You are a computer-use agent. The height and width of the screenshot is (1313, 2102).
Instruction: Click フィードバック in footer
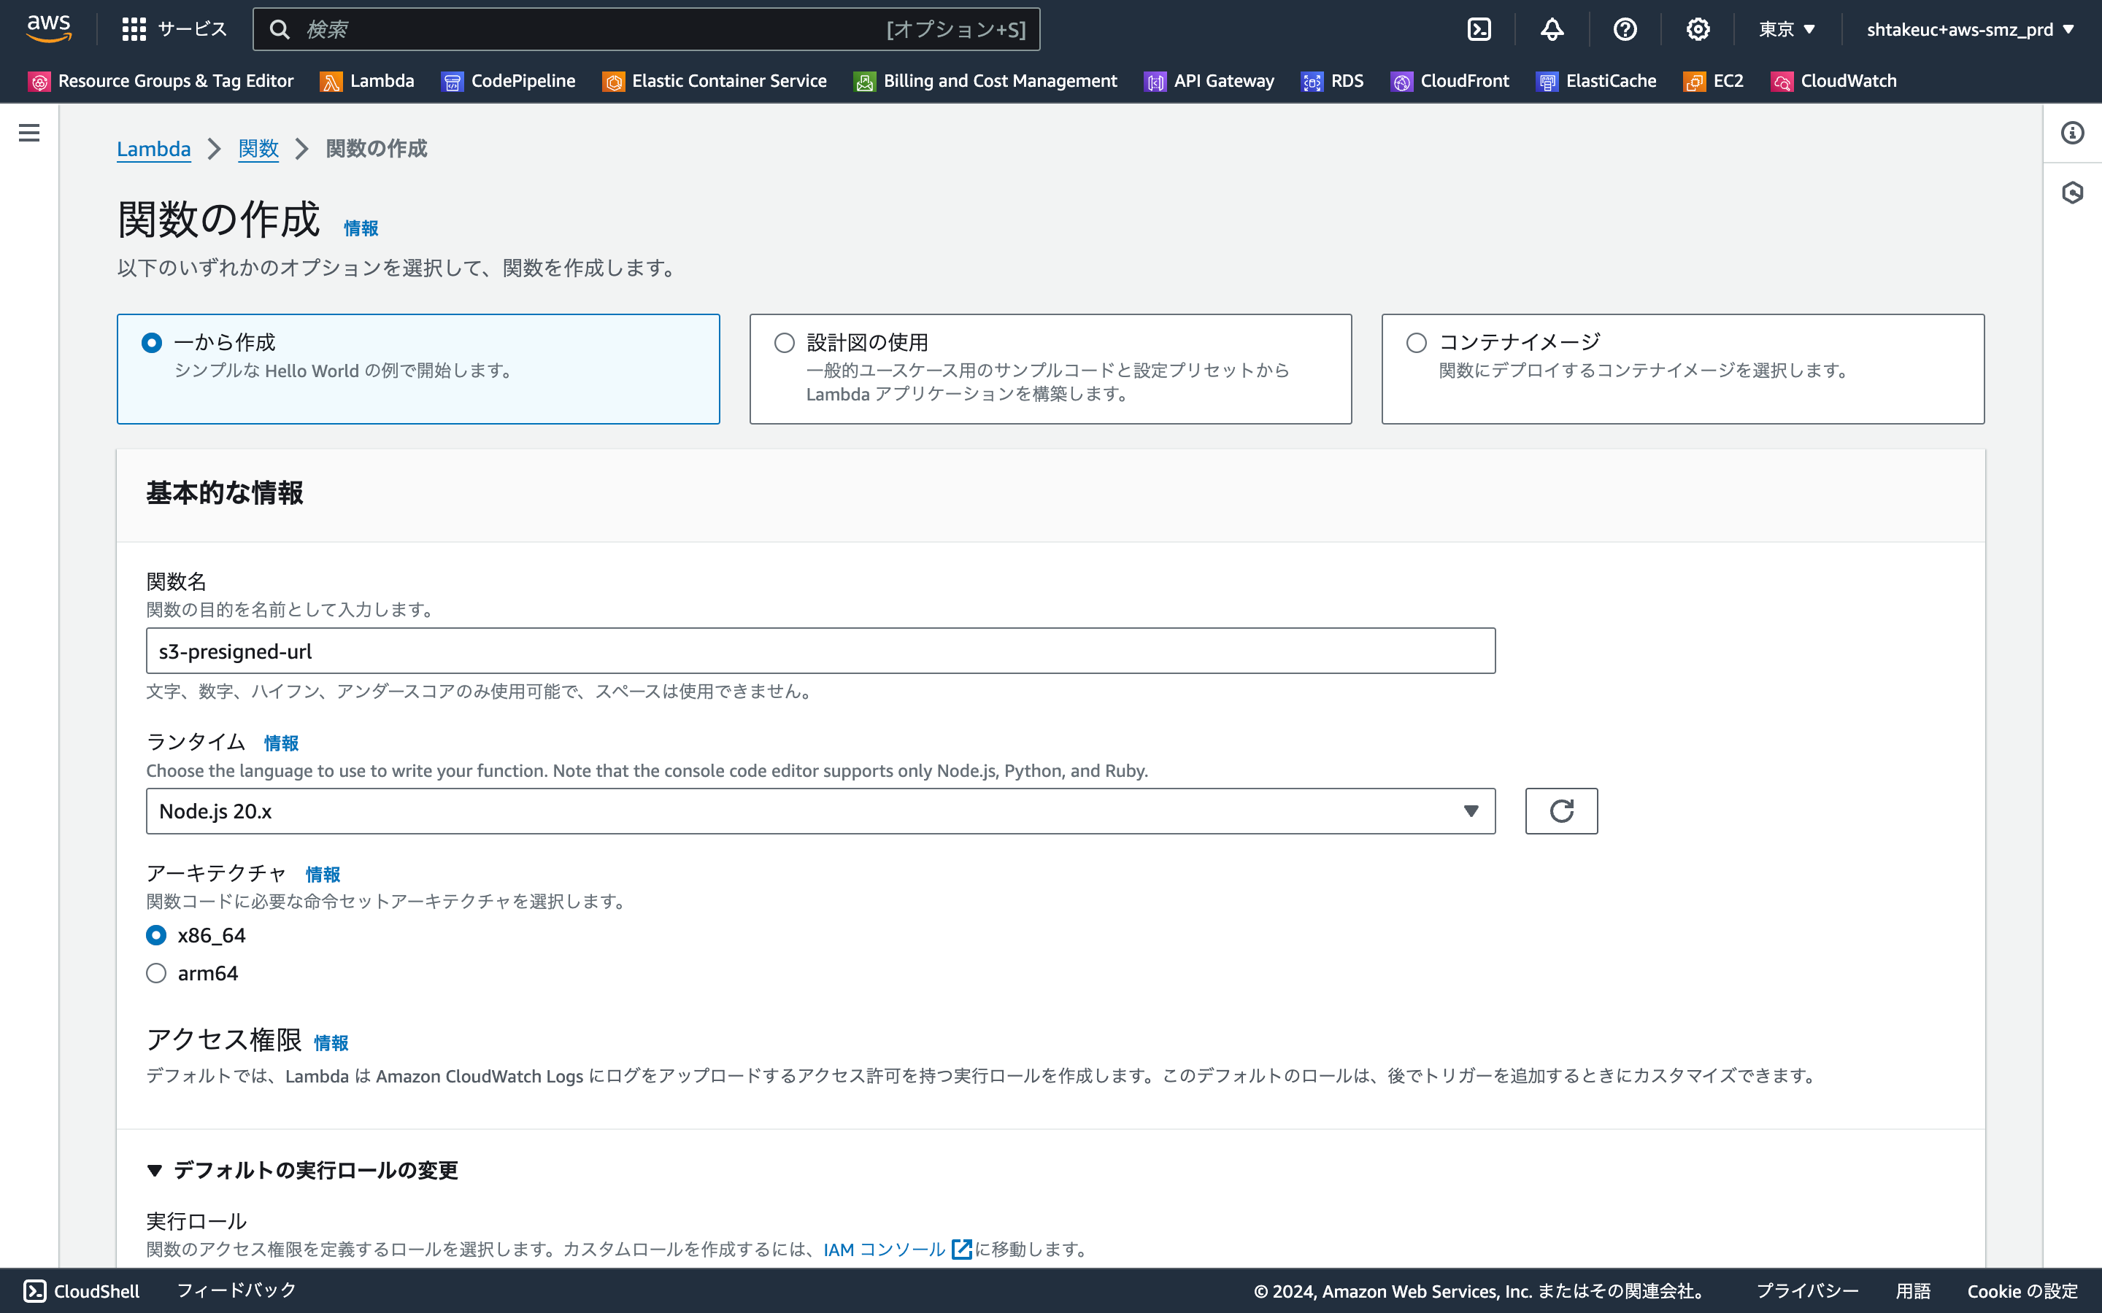(236, 1290)
